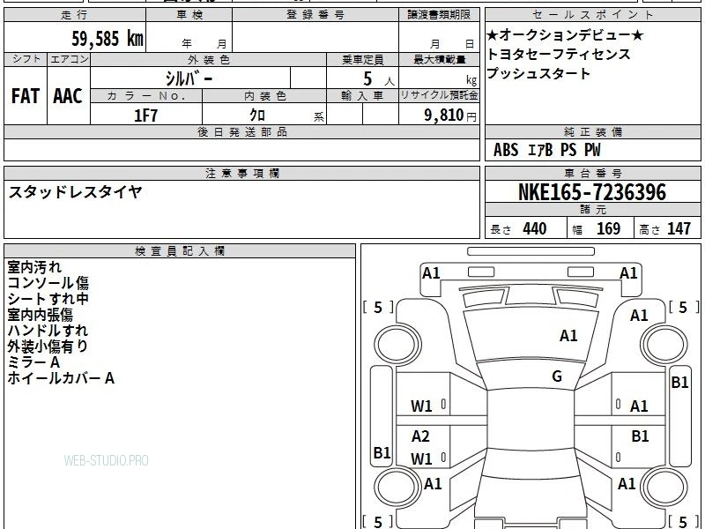The height and width of the screenshot is (529, 705).
Task: Click the シルバー exterior color value
Action: (x=189, y=79)
